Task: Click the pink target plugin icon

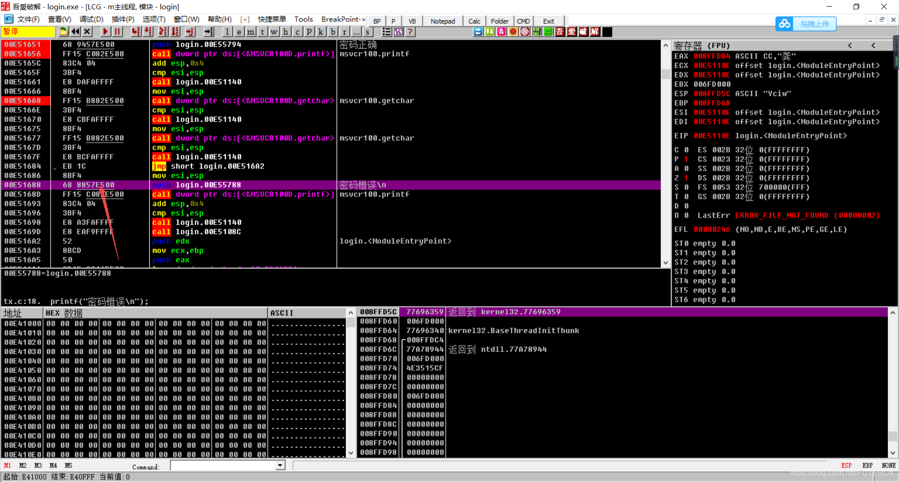Action: point(524,31)
